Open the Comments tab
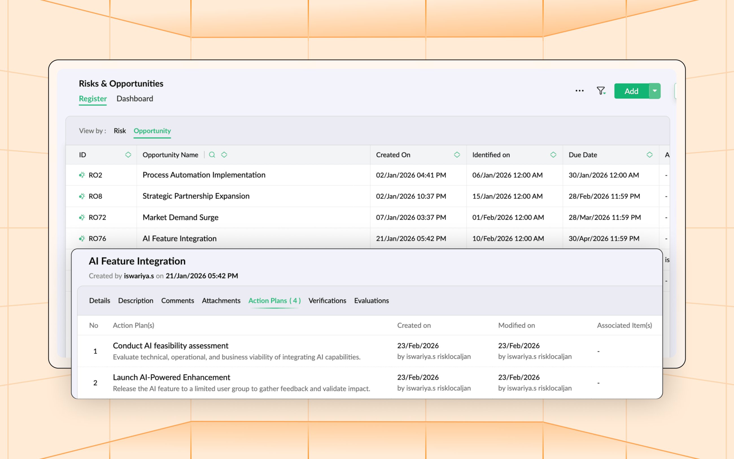This screenshot has width=734, height=459. (x=178, y=301)
